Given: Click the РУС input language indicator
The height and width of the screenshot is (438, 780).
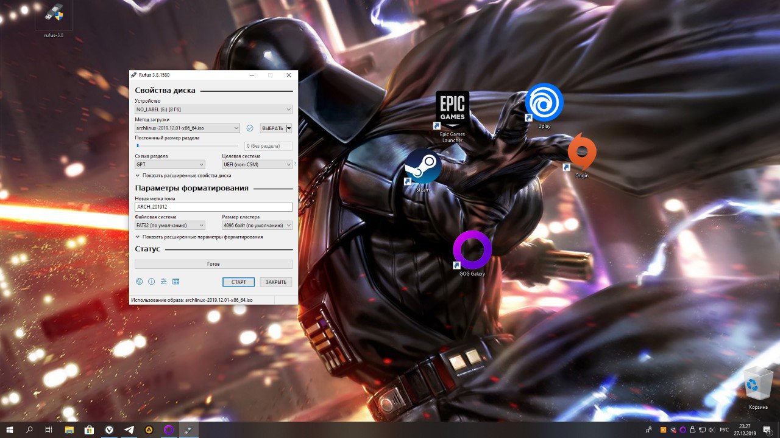Looking at the screenshot, I should [x=725, y=430].
